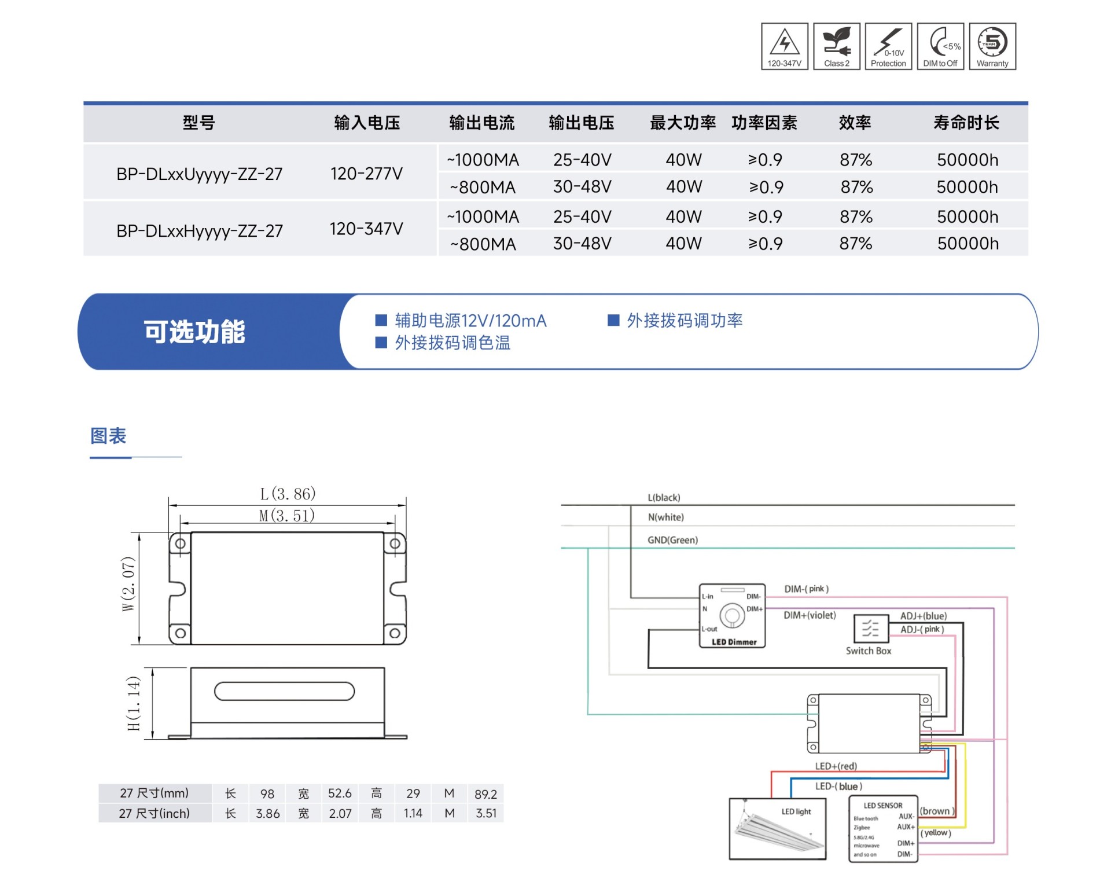The height and width of the screenshot is (889, 1111).
Task: Click the 0-10V Protection badge icon
Action: click(888, 46)
